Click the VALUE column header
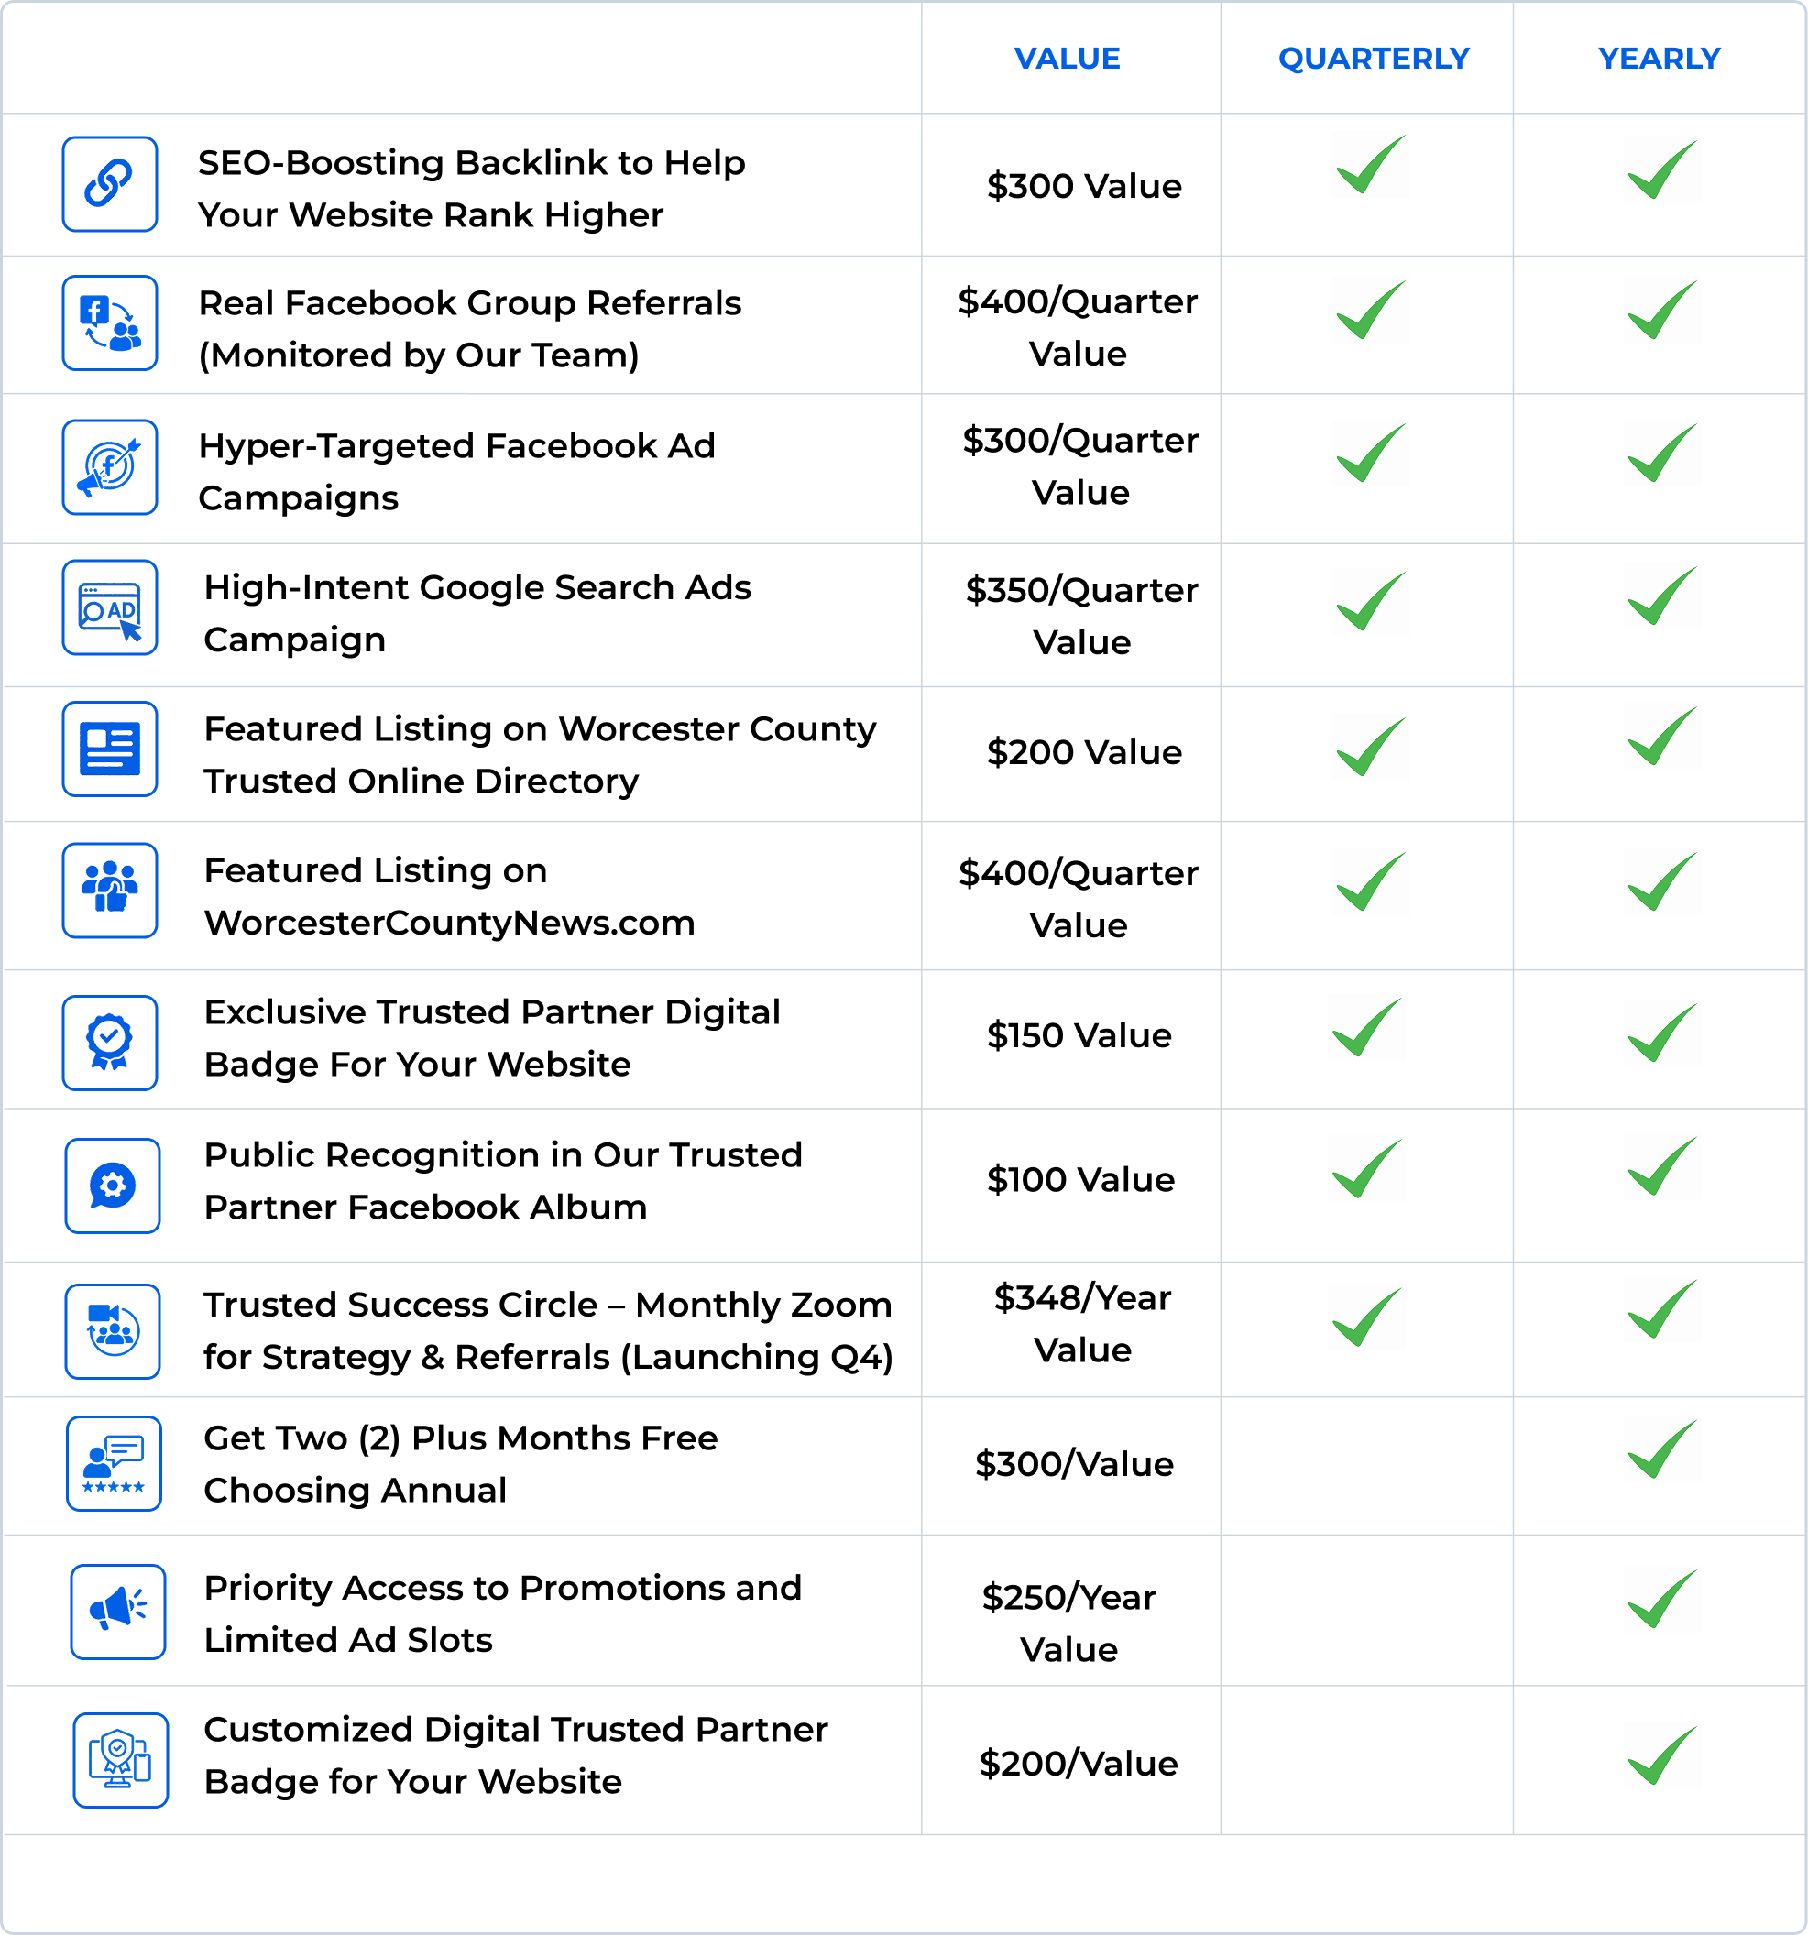This screenshot has height=1935, width=1808. [1067, 59]
